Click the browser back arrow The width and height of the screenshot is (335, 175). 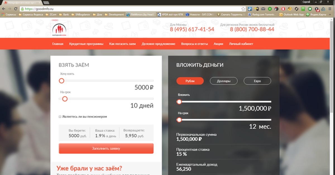coord(3,9)
